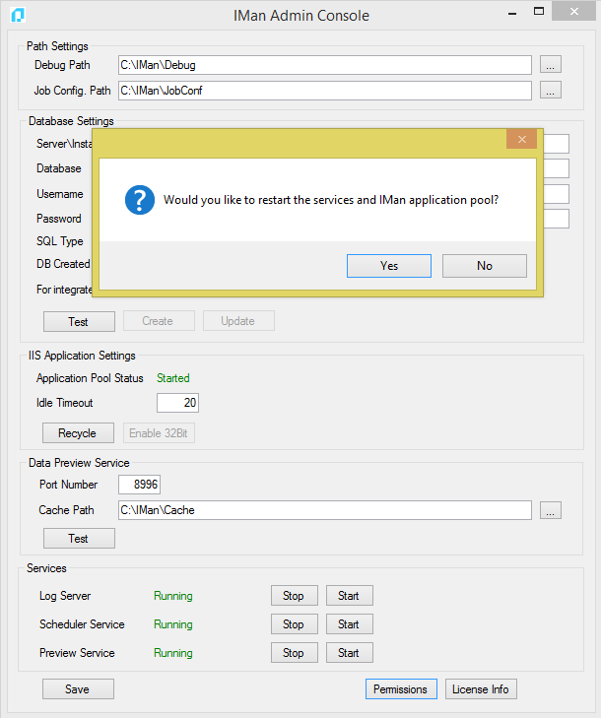Open the Permissions settings
Viewport: 601px width, 718px height.
[x=400, y=689]
